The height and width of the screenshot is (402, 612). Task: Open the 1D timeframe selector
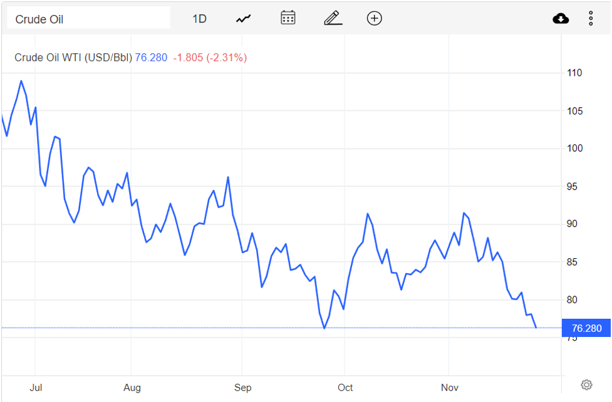(x=199, y=19)
